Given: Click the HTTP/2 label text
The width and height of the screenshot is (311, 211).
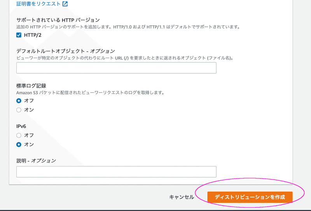Looking at the screenshot, I should click(x=33, y=35).
